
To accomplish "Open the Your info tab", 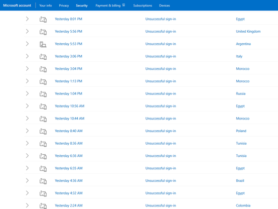I will [46, 6].
